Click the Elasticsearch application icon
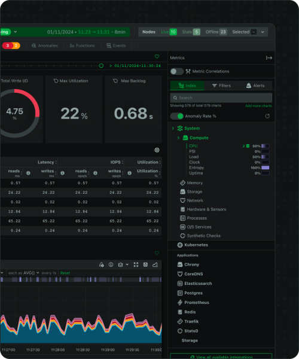 coord(180,284)
